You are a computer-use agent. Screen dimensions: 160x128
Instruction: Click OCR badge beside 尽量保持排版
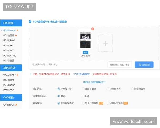point(126,103)
